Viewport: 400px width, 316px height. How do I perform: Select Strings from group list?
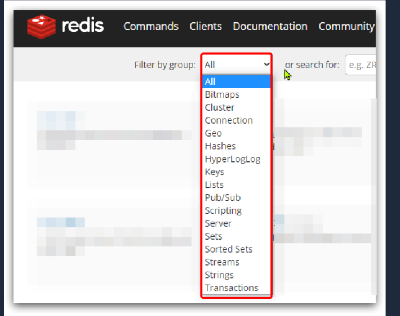237,275
